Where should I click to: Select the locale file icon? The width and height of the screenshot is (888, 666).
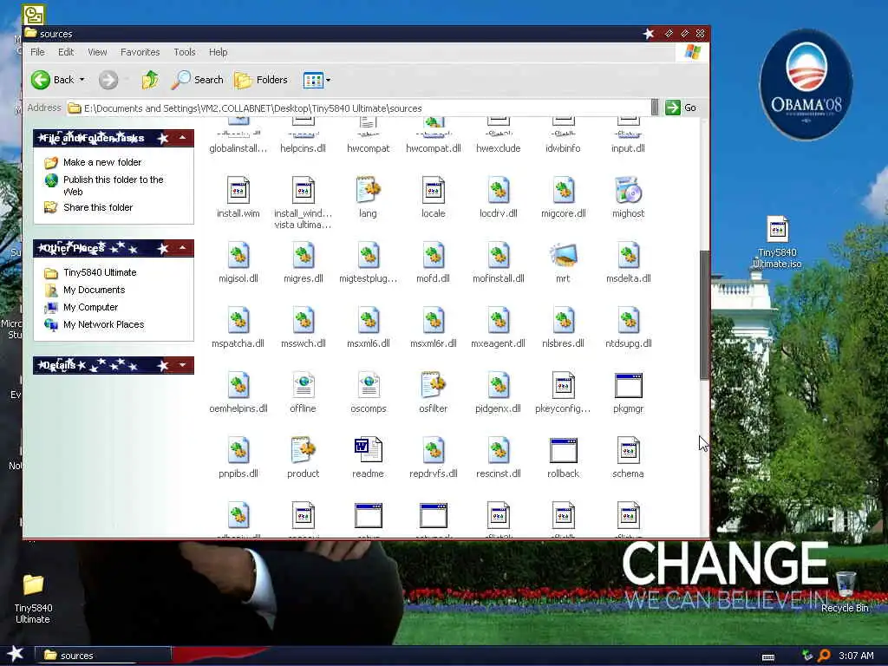(434, 190)
